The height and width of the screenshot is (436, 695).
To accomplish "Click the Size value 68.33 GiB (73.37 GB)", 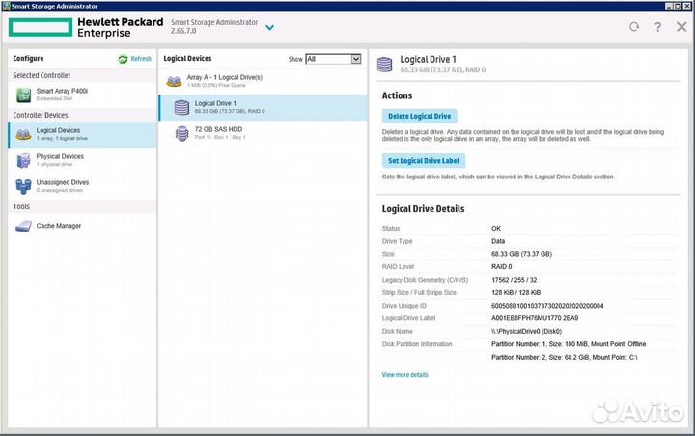I will pos(521,254).
